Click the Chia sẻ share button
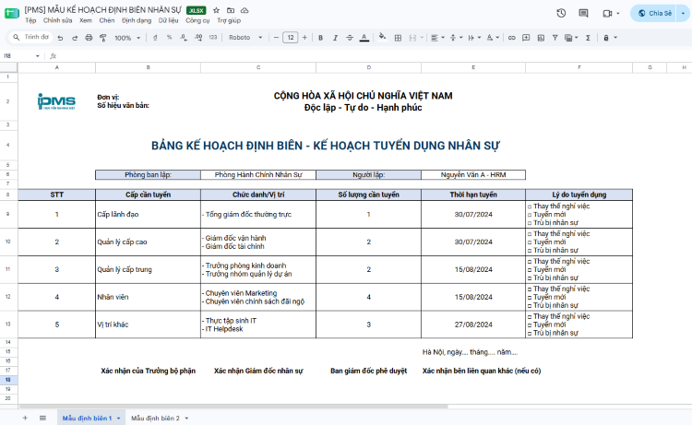The width and height of the screenshot is (692, 425). [655, 13]
